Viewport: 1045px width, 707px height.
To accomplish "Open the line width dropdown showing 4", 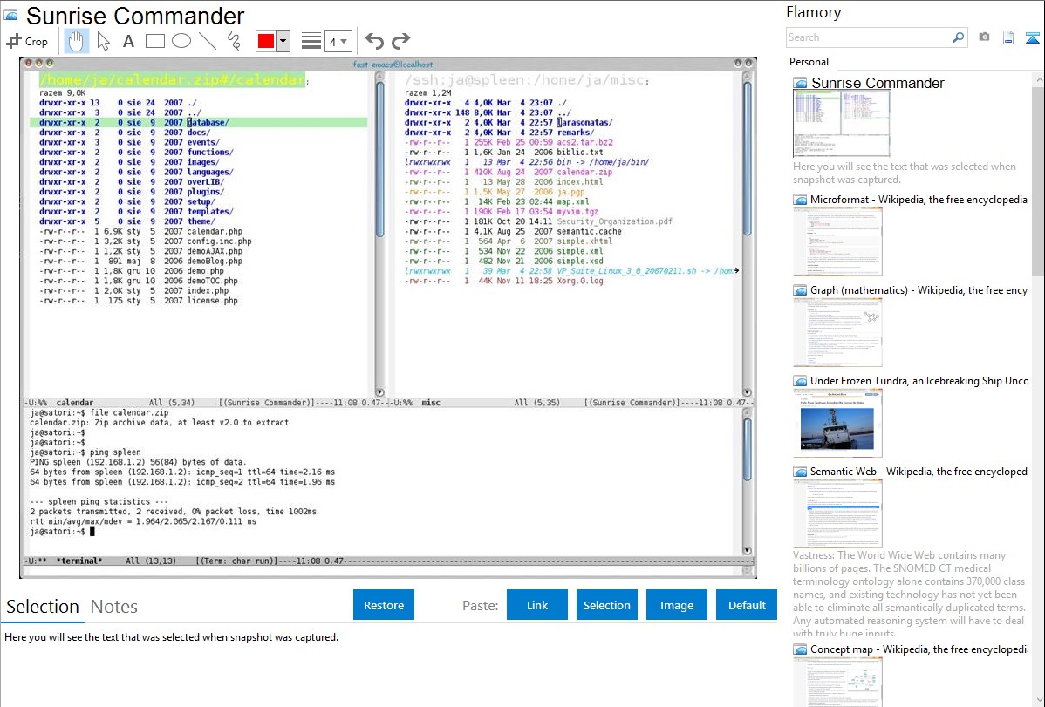I will [338, 41].
